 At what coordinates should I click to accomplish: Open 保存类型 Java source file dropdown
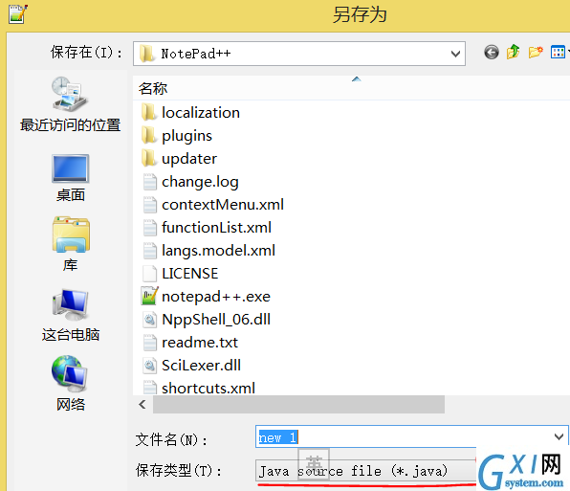click(365, 471)
